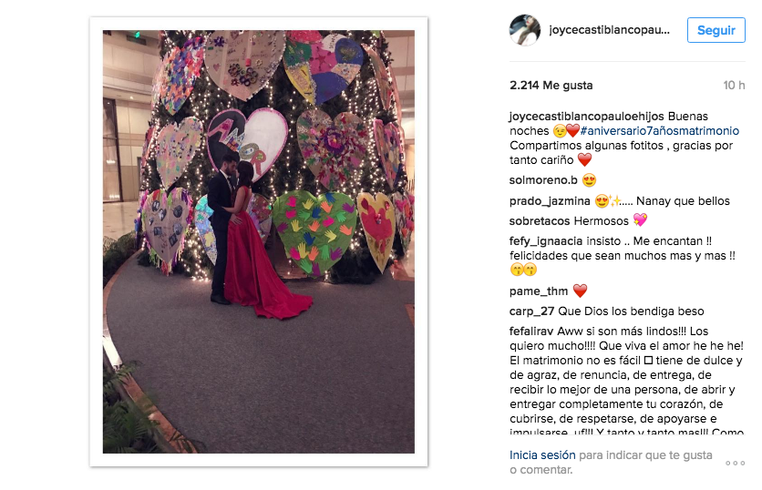762x490 pixels.
Task: Click the profile avatar picture
Action: pos(524,30)
